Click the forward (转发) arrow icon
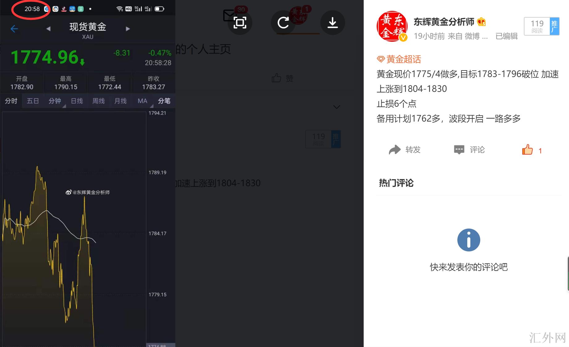 pos(395,150)
